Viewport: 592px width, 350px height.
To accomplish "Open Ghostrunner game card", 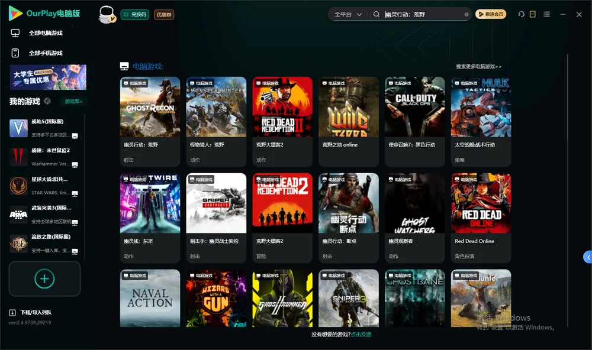I will (282, 298).
